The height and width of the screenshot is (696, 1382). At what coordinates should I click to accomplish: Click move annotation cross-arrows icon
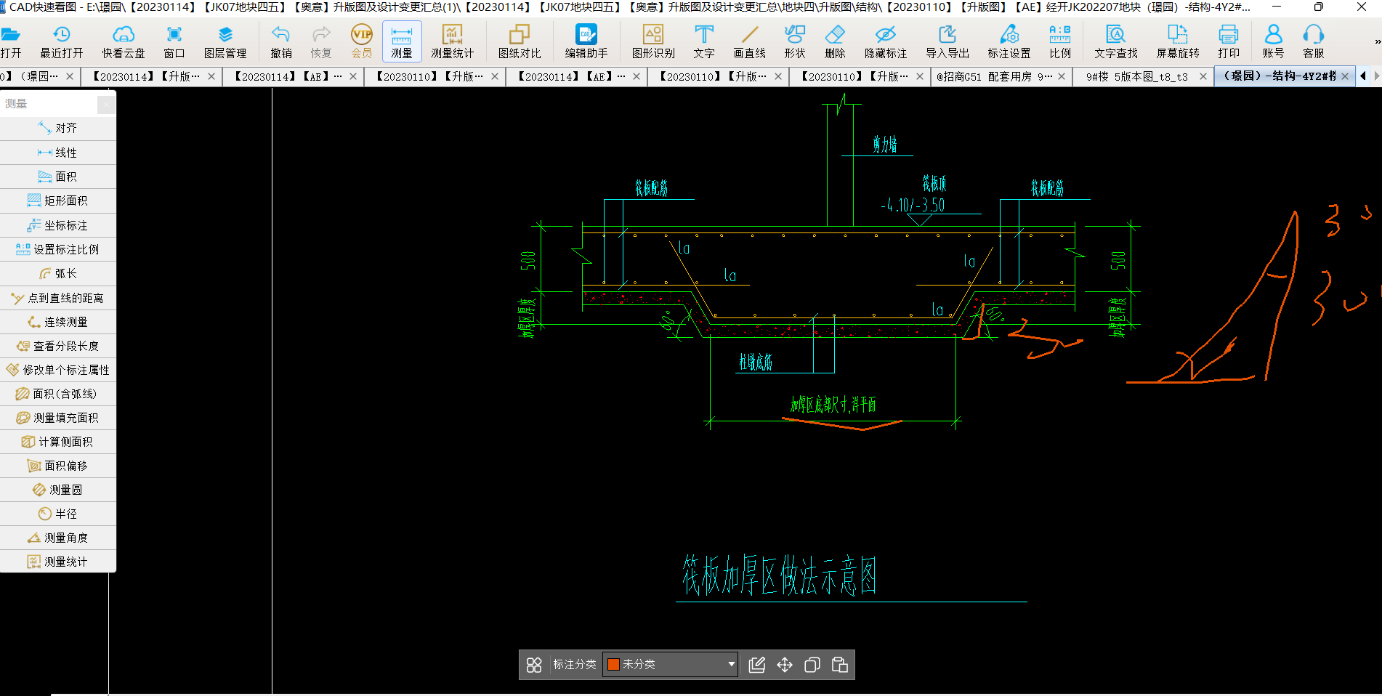coord(785,665)
